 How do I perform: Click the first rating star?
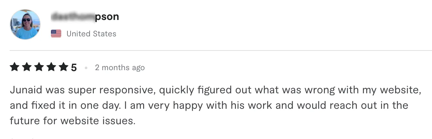pyautogui.click(x=14, y=68)
